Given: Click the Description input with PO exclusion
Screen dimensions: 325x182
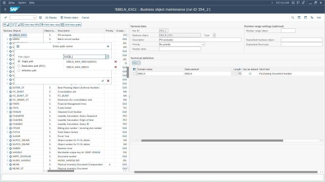Looking at the screenshot, I should pyautogui.click(x=200, y=40).
